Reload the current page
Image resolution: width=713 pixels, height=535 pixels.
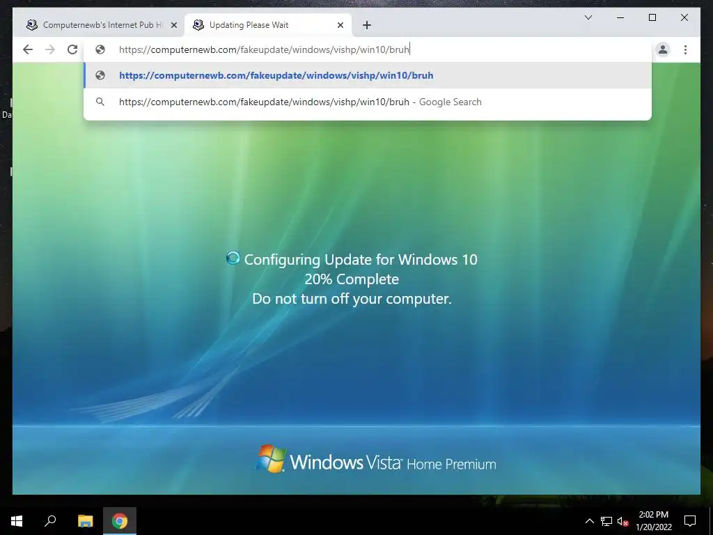[72, 49]
